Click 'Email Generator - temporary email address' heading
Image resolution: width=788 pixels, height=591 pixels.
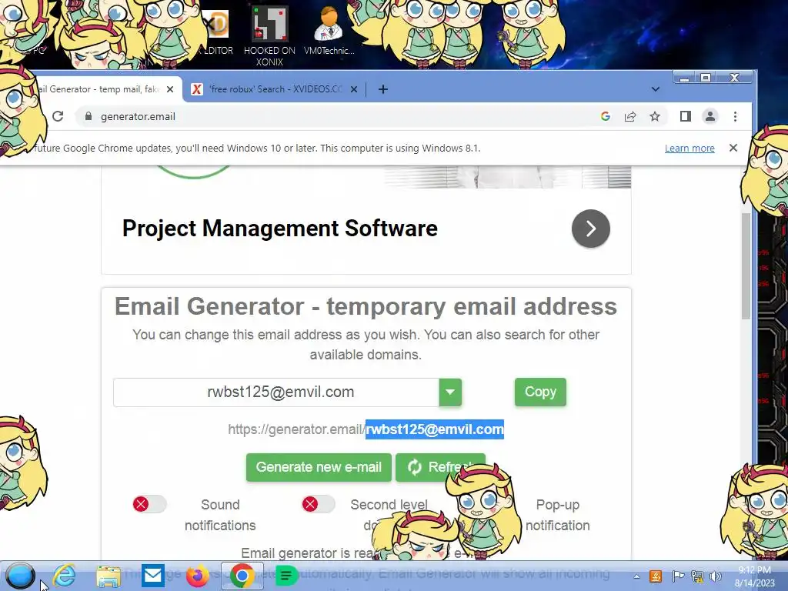(366, 306)
